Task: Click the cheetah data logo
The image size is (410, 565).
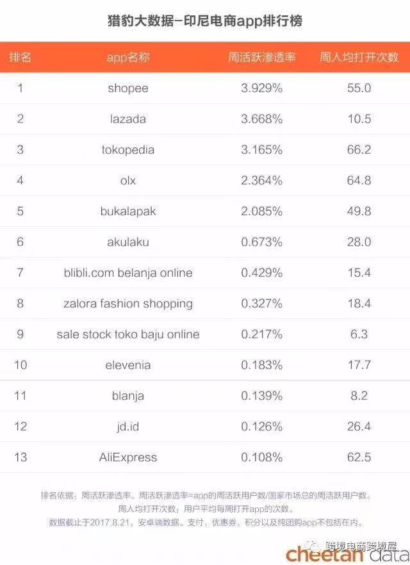Action: 348,555
